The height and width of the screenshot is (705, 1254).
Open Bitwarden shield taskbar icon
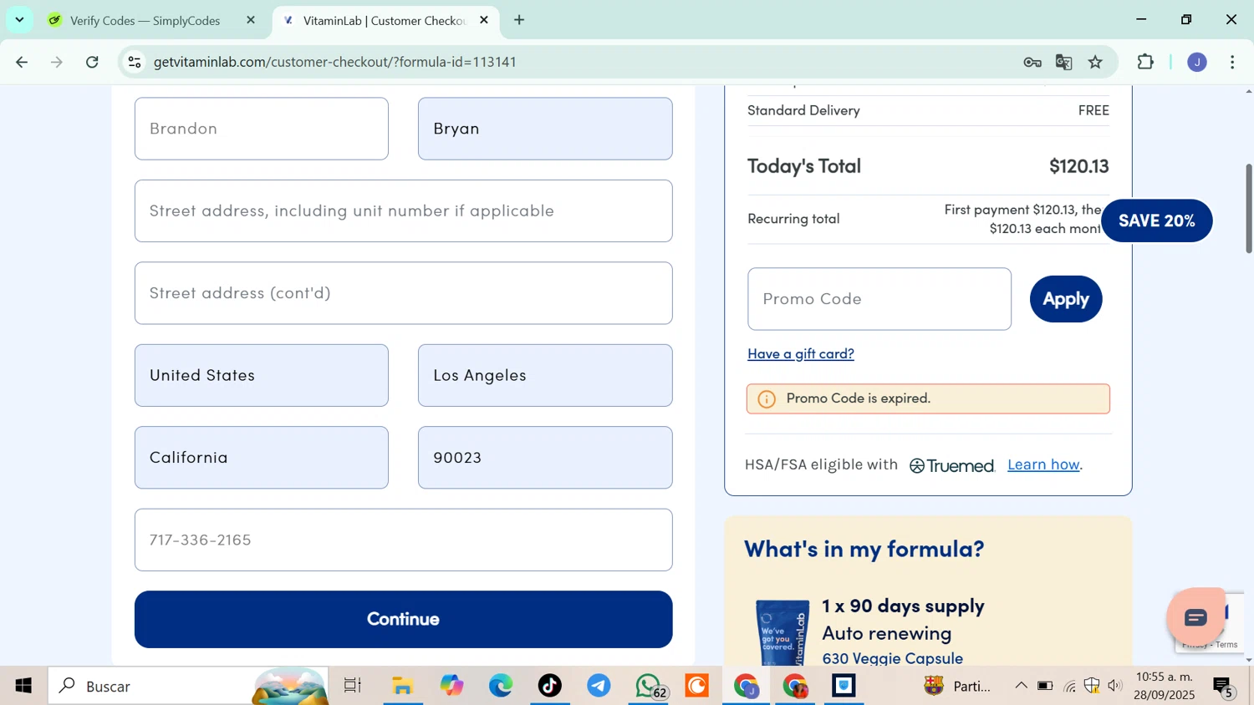point(844,686)
